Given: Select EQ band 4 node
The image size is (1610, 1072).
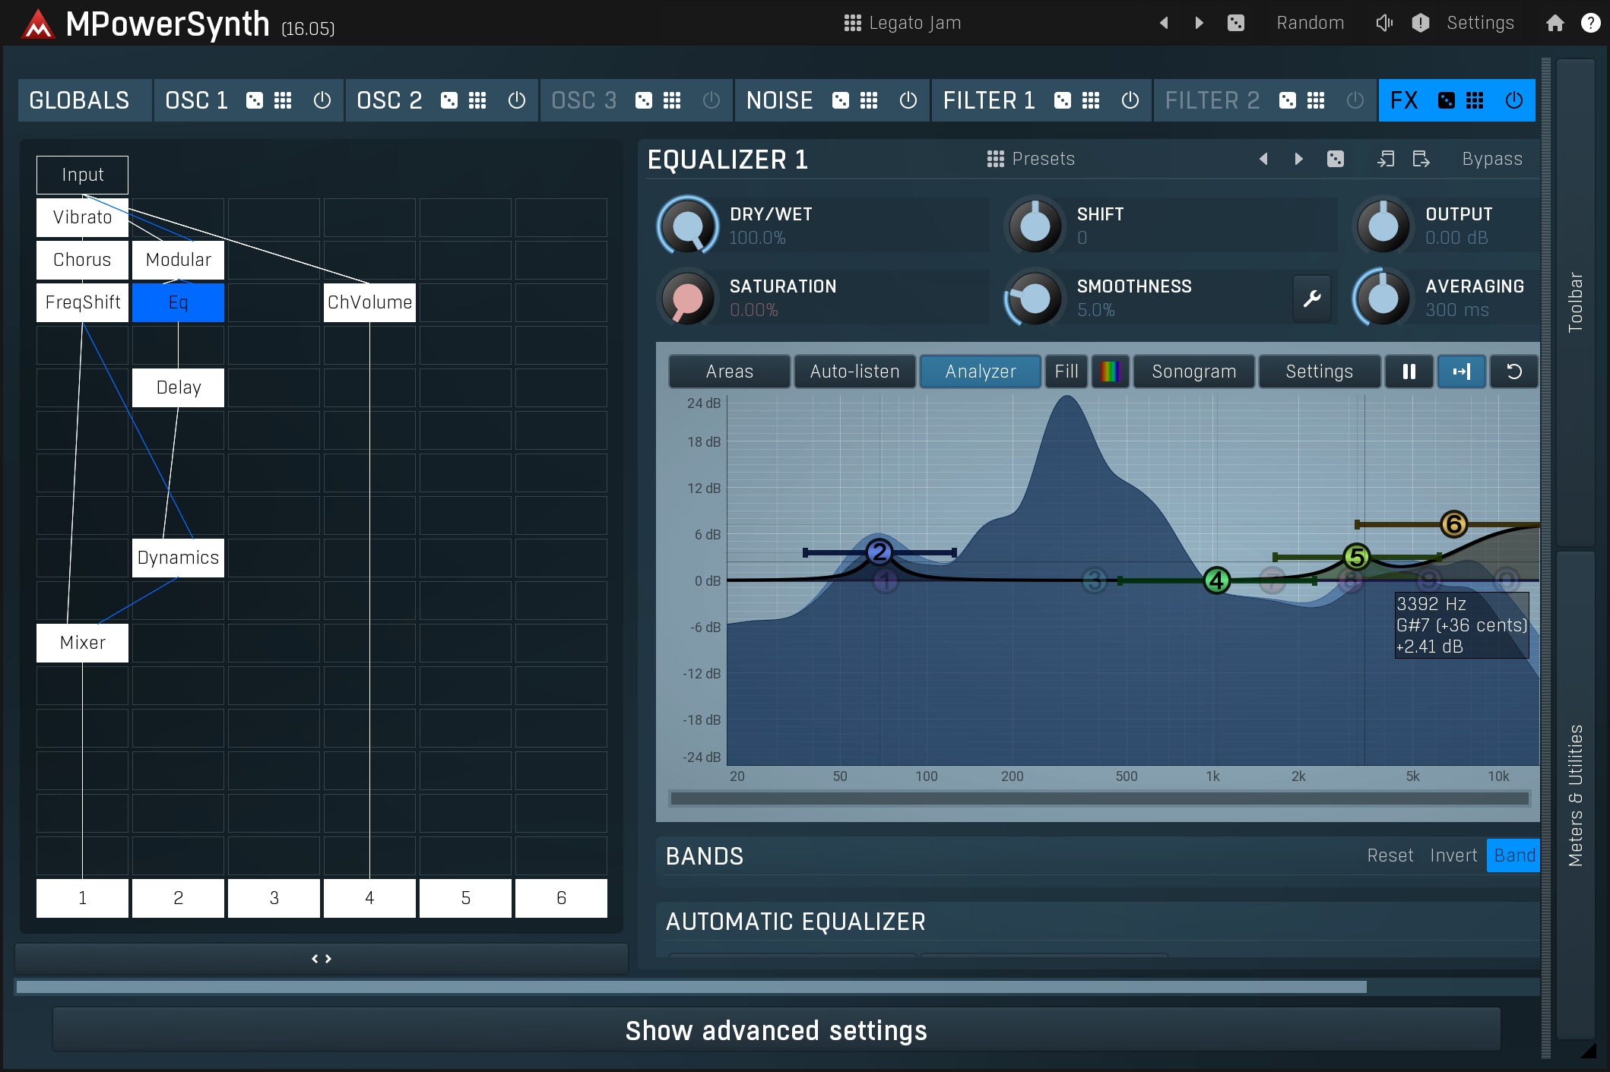Looking at the screenshot, I should [1216, 580].
